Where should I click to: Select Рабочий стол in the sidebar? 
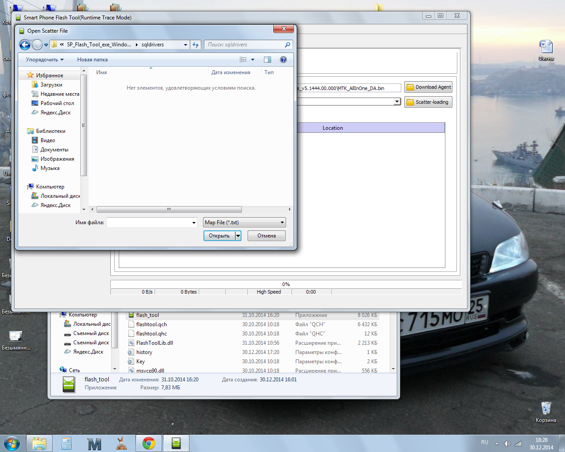pyautogui.click(x=57, y=103)
